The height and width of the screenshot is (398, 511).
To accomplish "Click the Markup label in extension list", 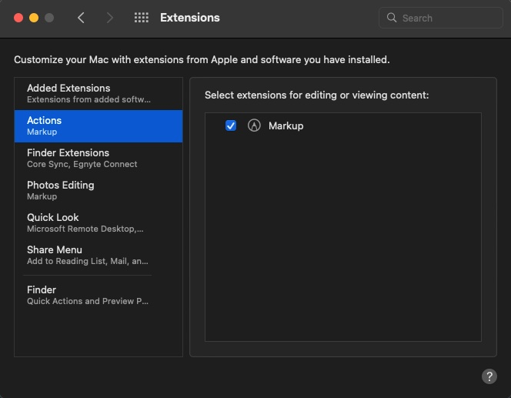I will (x=286, y=125).
